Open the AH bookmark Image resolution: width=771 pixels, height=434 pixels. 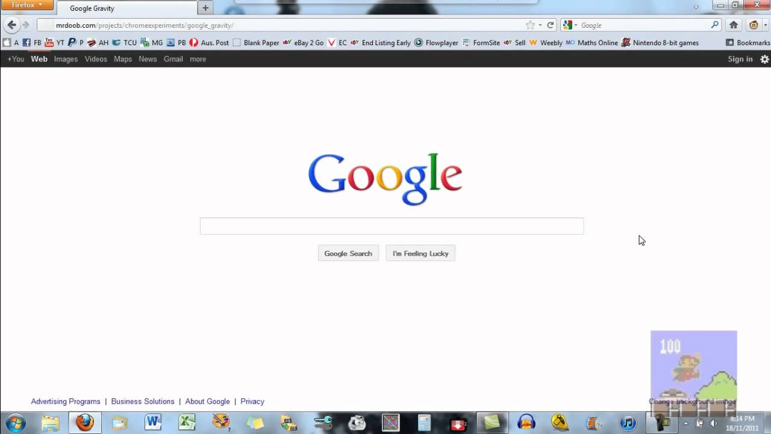(98, 43)
